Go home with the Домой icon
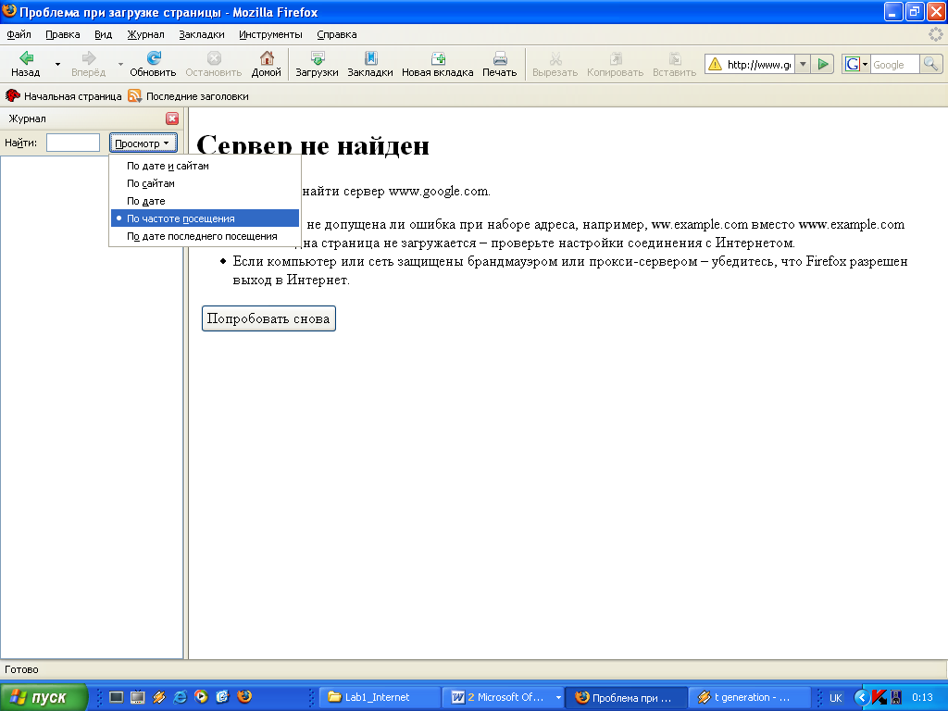Viewport: 948px width, 711px height. click(x=267, y=58)
